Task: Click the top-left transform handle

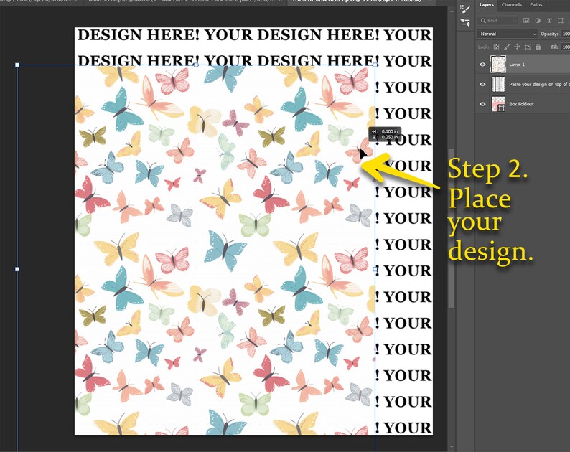Action: 17,65
